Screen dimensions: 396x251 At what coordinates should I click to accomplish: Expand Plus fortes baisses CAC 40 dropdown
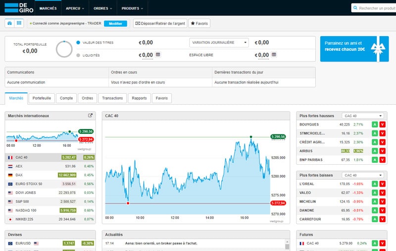click(x=363, y=175)
